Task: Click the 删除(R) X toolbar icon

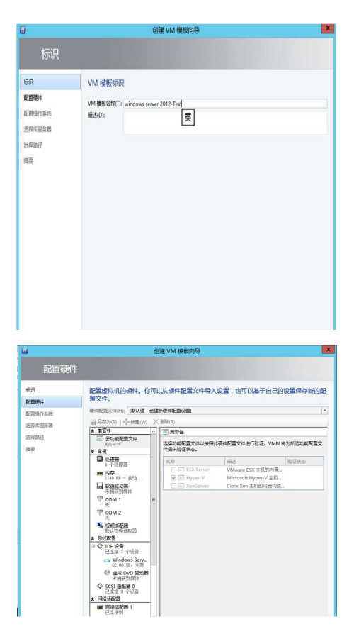Action: pyautogui.click(x=156, y=422)
